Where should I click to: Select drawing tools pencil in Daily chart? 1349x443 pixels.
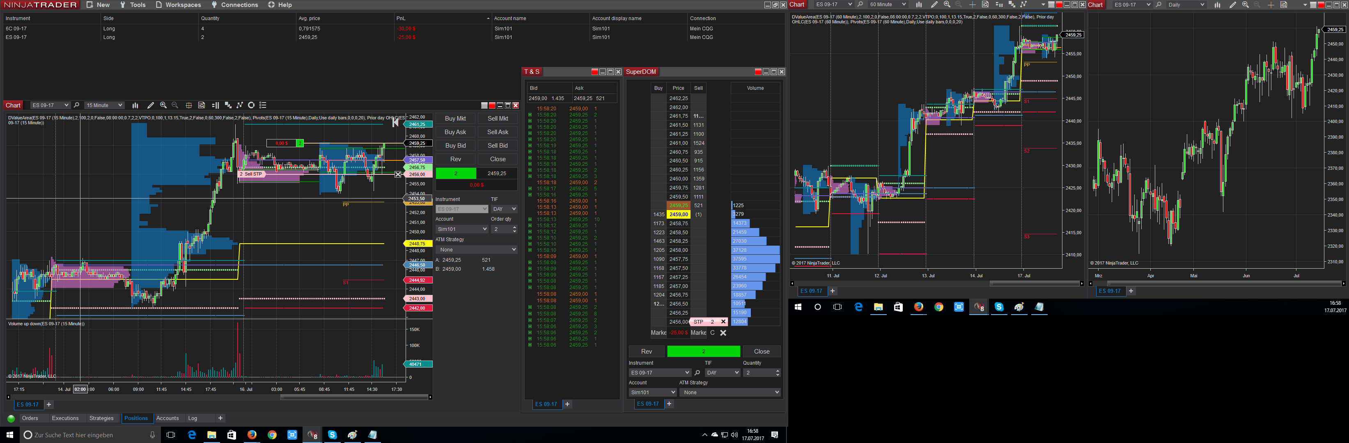tap(1233, 5)
